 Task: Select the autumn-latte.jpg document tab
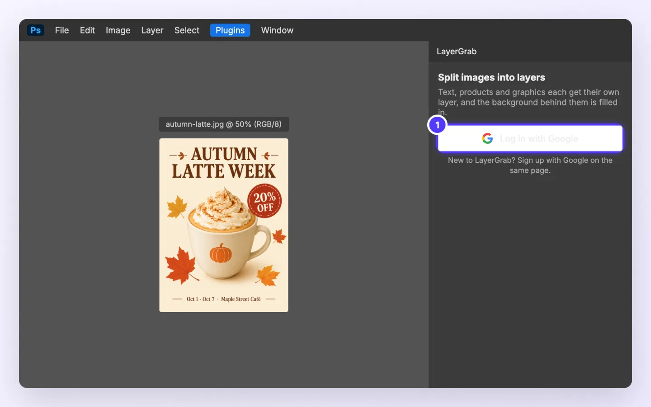tap(224, 124)
